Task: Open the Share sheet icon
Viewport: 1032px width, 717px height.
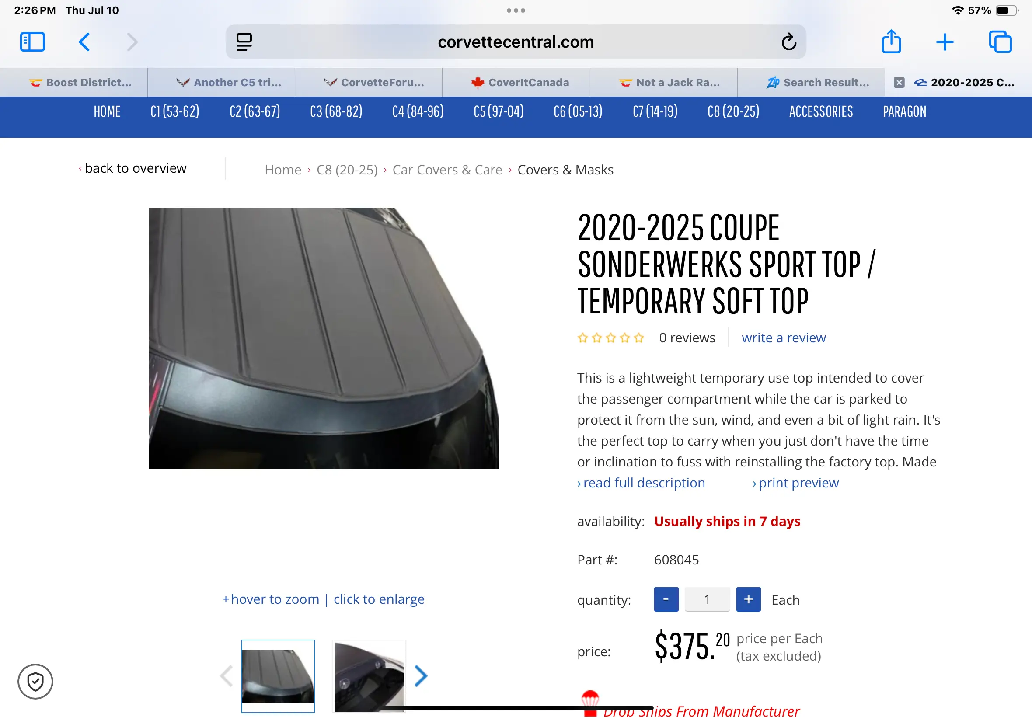Action: click(891, 42)
